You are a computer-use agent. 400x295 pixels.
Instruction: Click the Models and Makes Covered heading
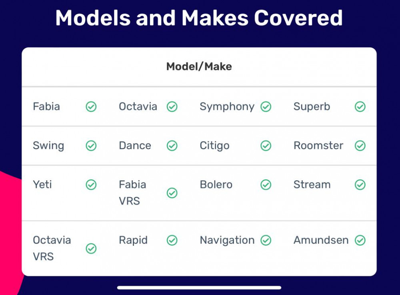click(x=199, y=18)
